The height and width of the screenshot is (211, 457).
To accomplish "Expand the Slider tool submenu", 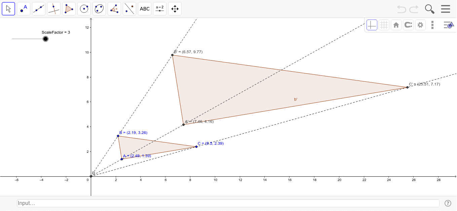I will coord(159,8).
